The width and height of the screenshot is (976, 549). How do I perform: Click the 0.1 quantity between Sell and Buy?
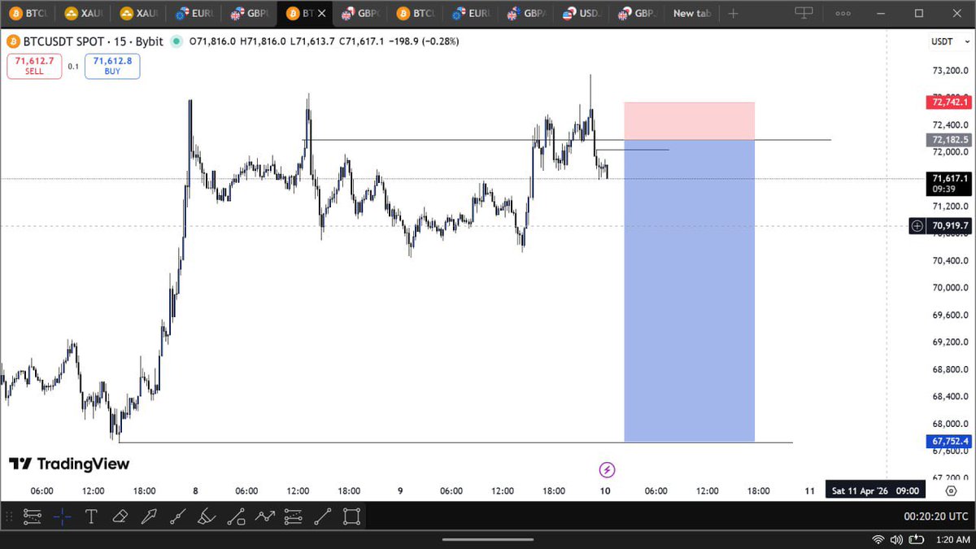[73, 67]
